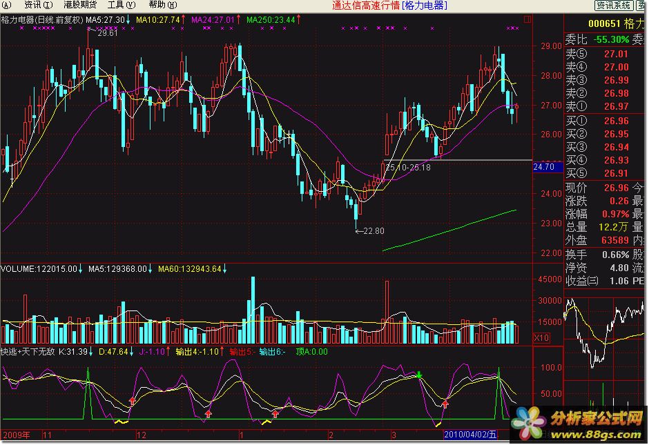Click the 总量 12.2万 row
The image size is (649, 445).
(597, 227)
